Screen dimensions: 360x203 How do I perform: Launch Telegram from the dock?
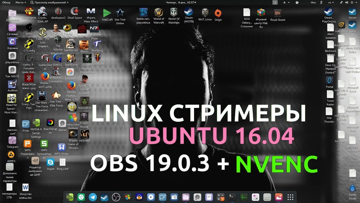tap(93, 197)
